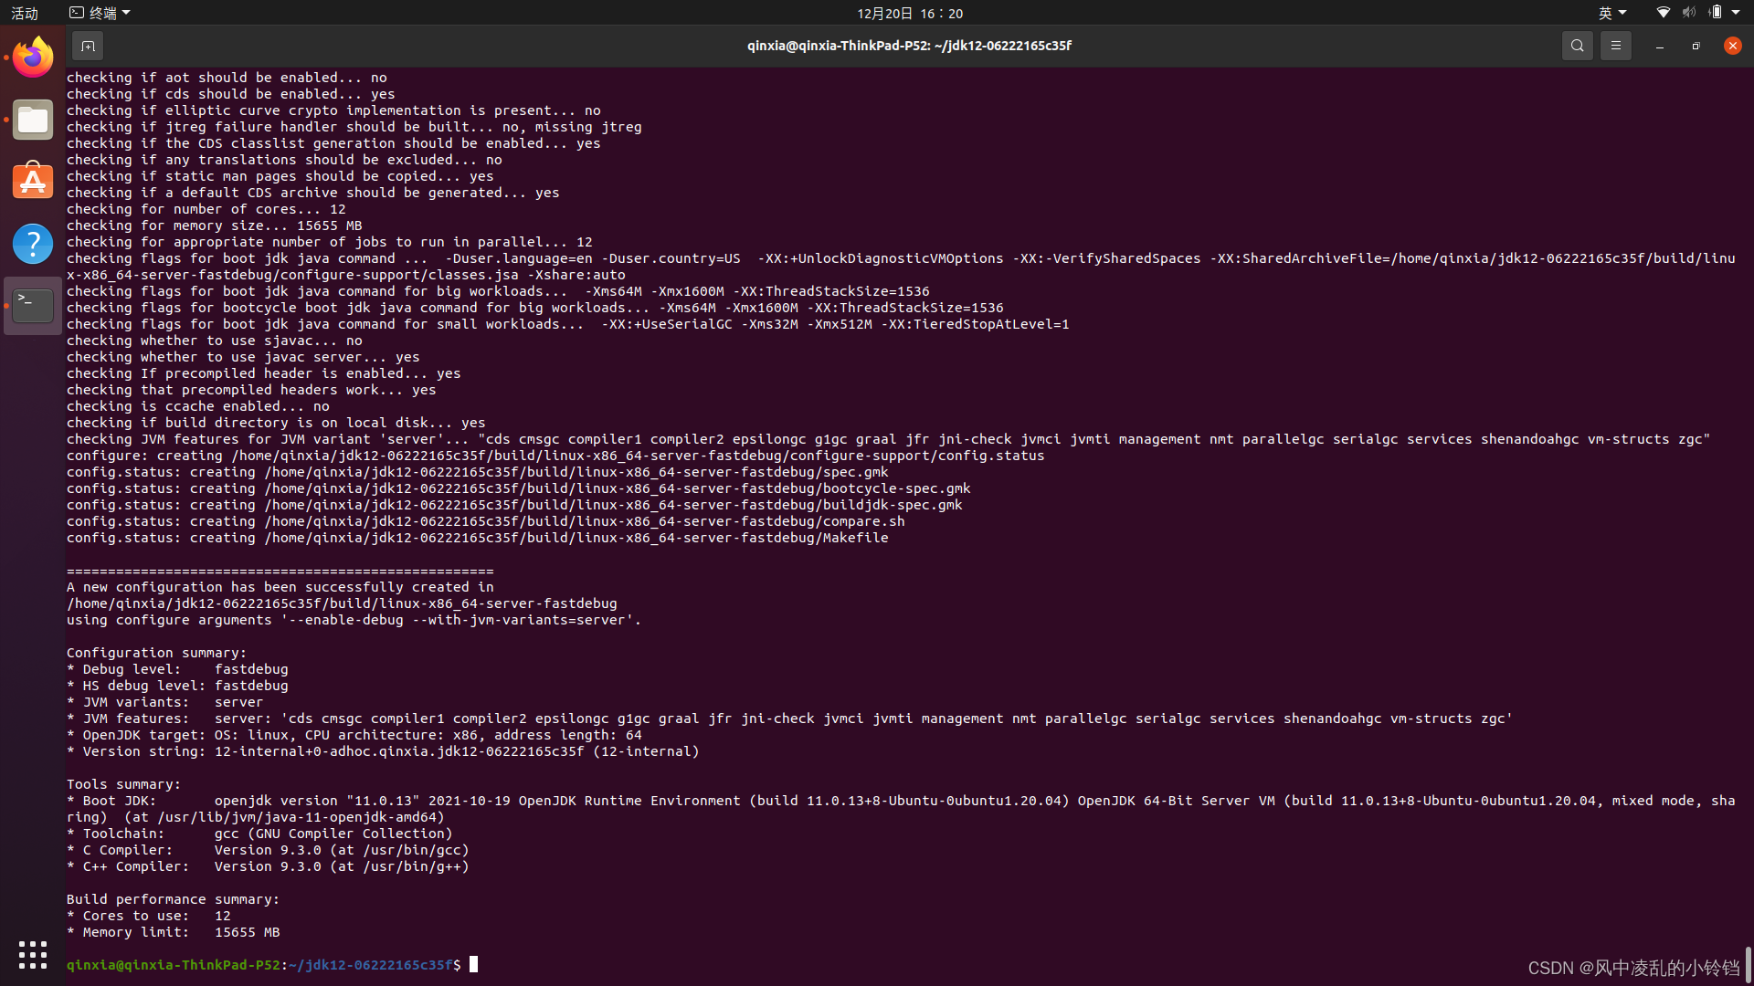Image resolution: width=1754 pixels, height=986 pixels.
Task: Restore the terminal window size
Action: click(x=1696, y=46)
